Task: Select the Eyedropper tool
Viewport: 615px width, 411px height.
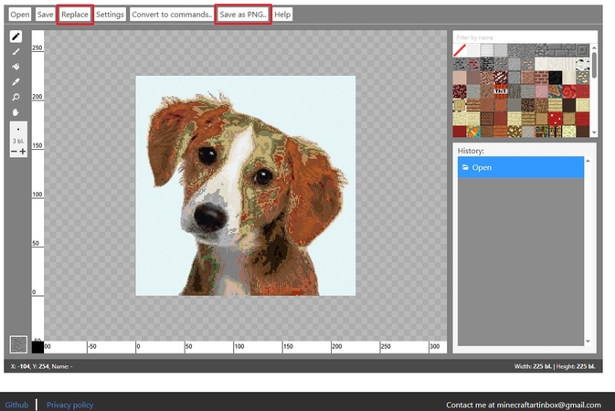Action: pyautogui.click(x=16, y=82)
